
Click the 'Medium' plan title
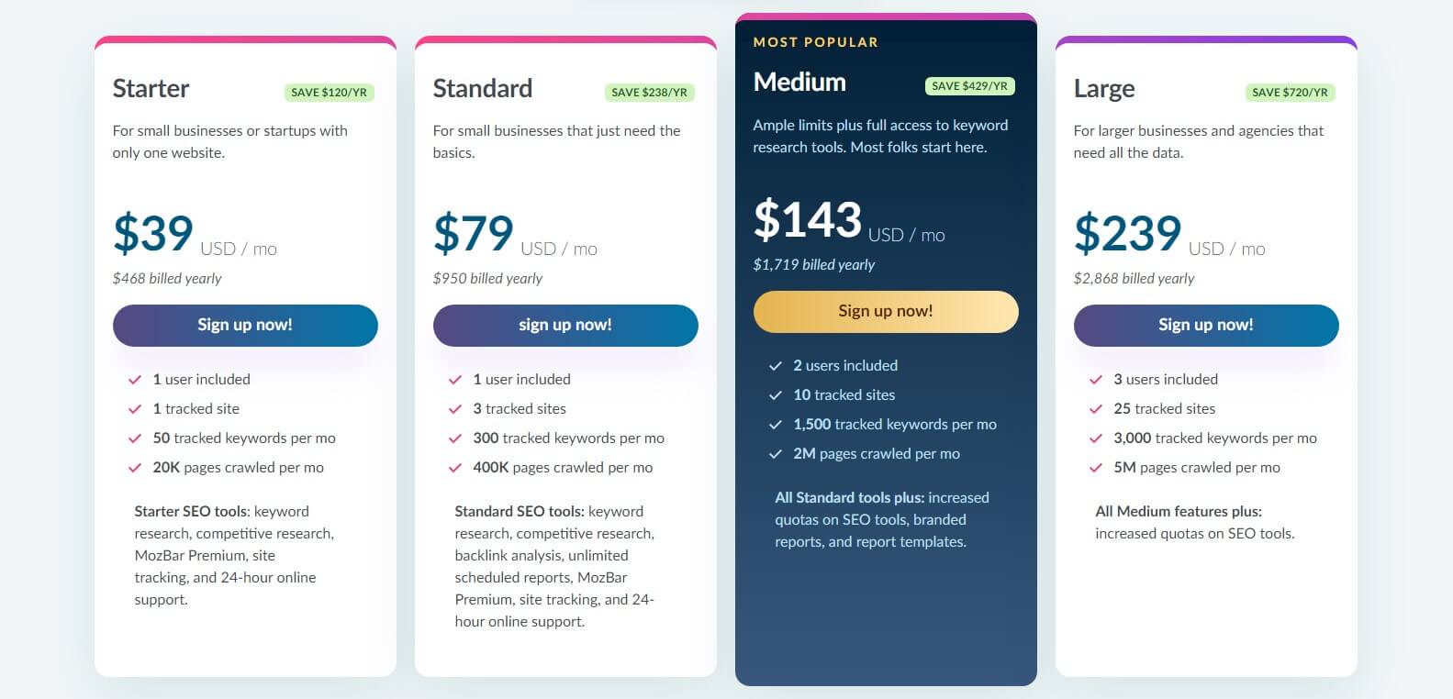(x=799, y=82)
